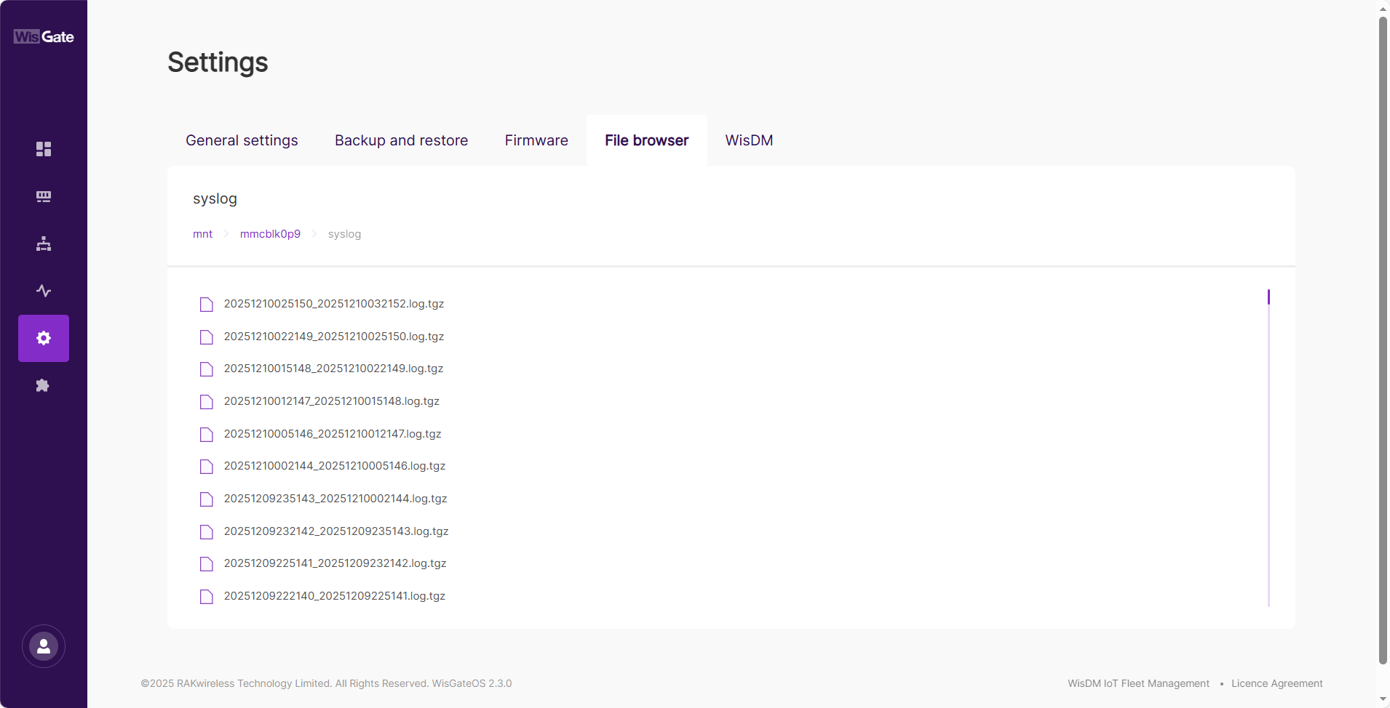Screen dimensions: 1390x708
Task: Switch to the General settings tab
Action: [242, 140]
